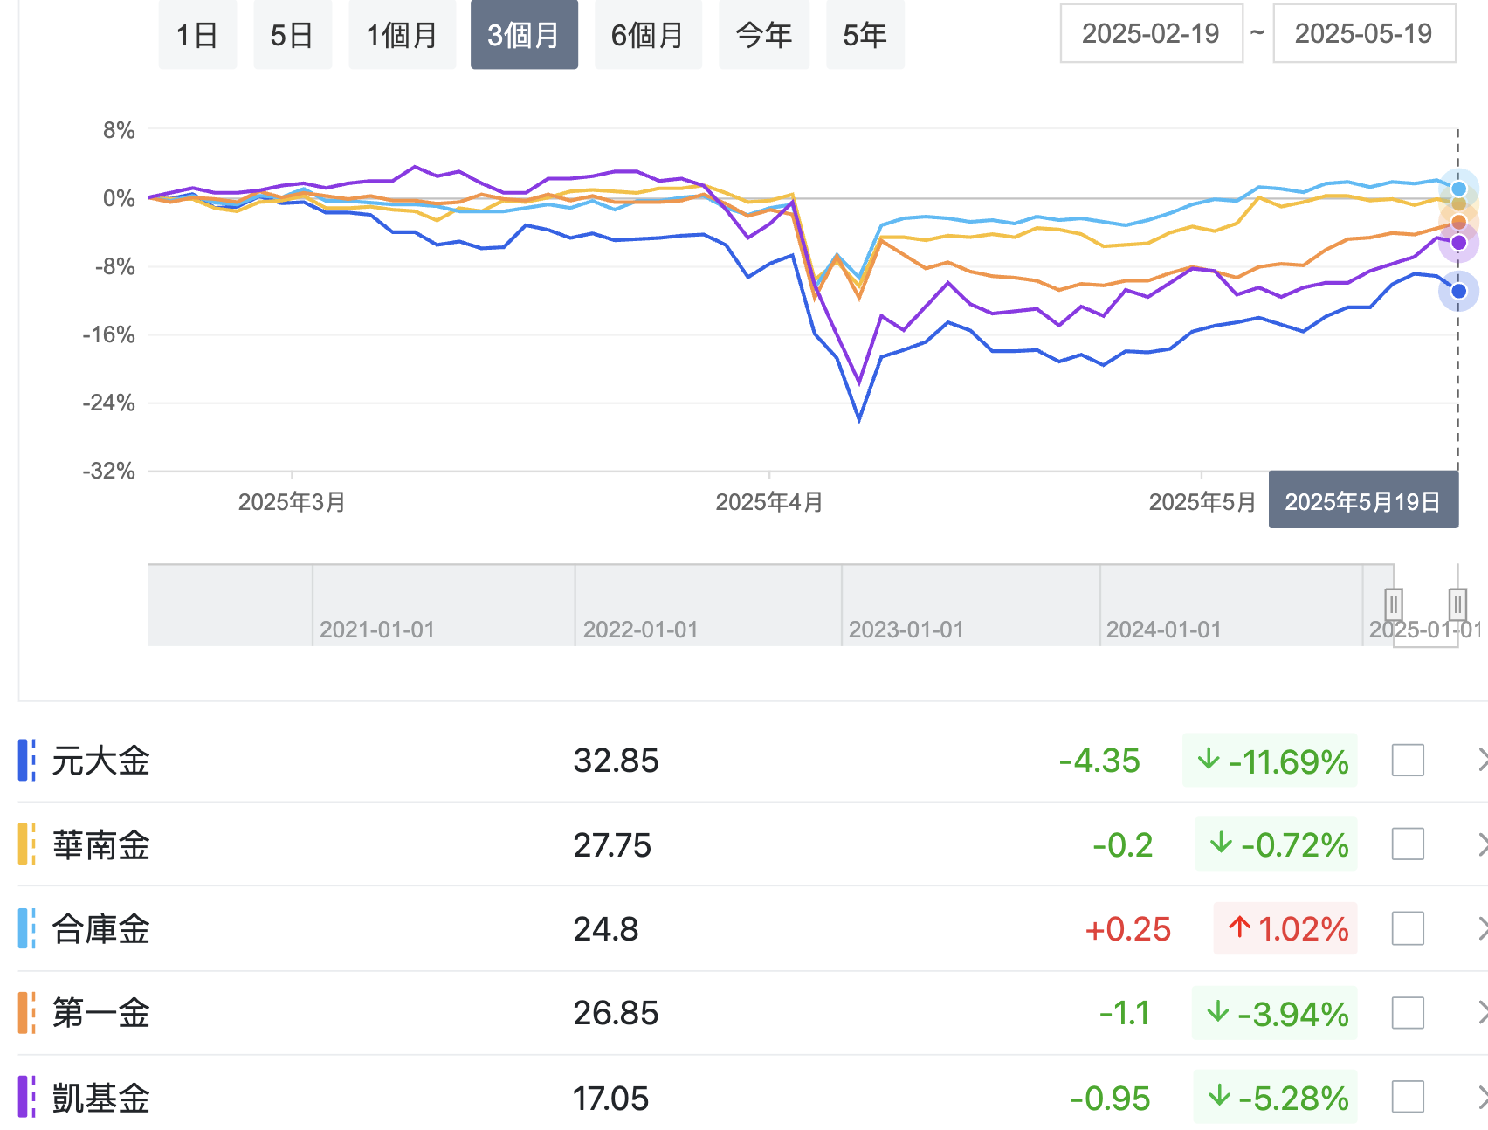Switch to the 6個月 range tab
The image size is (1488, 1130).
coord(648,35)
